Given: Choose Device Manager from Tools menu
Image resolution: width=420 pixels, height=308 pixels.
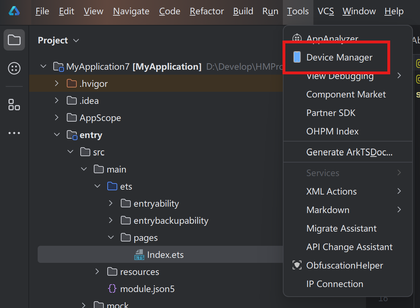Looking at the screenshot, I should [348, 57].
